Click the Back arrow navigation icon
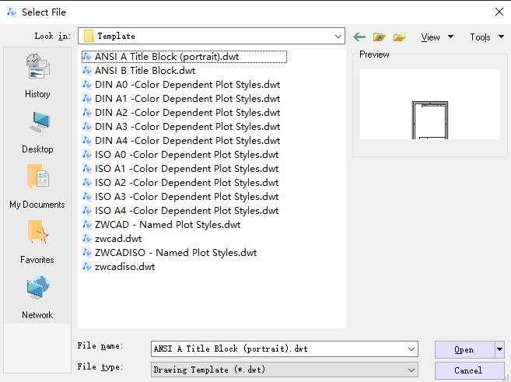The width and height of the screenshot is (511, 382). point(359,37)
